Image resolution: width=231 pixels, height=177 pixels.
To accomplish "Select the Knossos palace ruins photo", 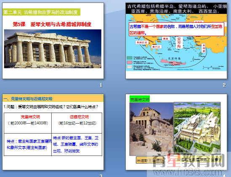I will (x=151, y=129).
